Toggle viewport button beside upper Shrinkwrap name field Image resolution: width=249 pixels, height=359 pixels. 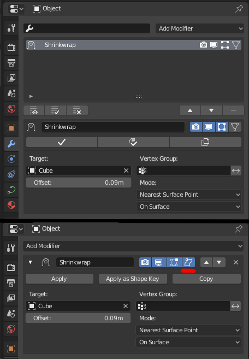click(x=209, y=127)
